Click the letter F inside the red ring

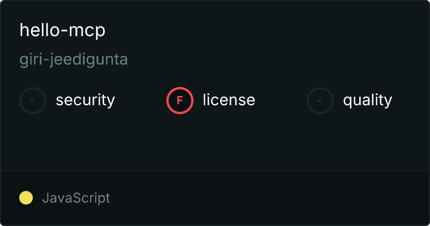coord(180,101)
